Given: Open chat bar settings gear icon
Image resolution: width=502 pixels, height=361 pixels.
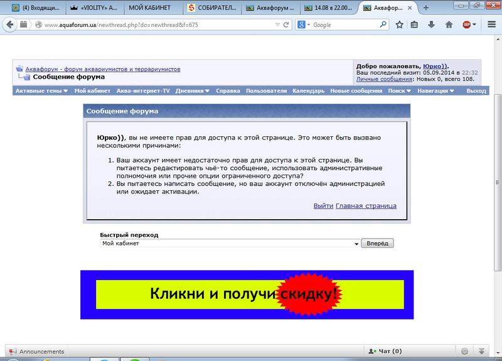Looking at the screenshot, I should 465,351.
